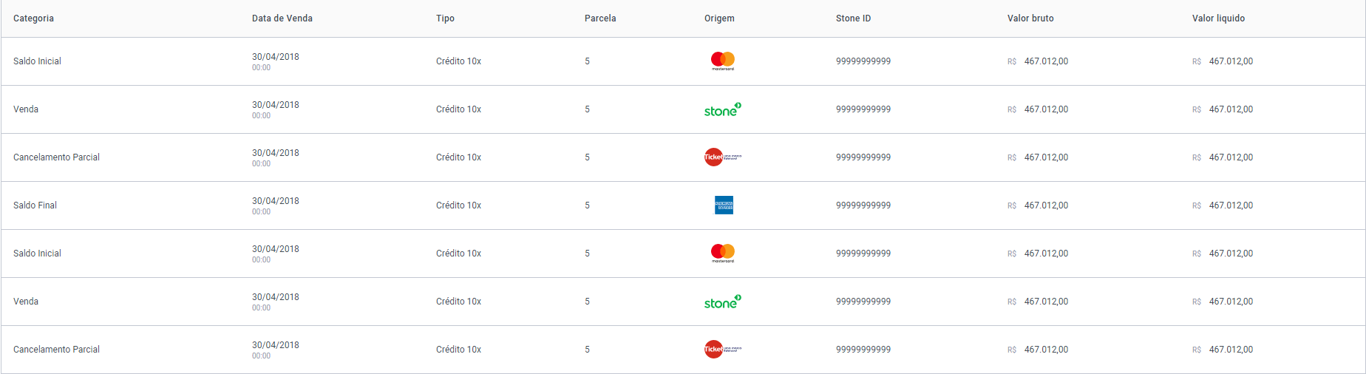Sort by the Categoria column header
The image size is (1366, 374).
33,18
